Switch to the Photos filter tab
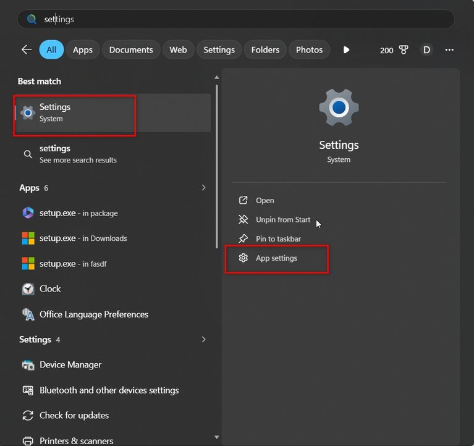The height and width of the screenshot is (446, 474). (x=309, y=49)
